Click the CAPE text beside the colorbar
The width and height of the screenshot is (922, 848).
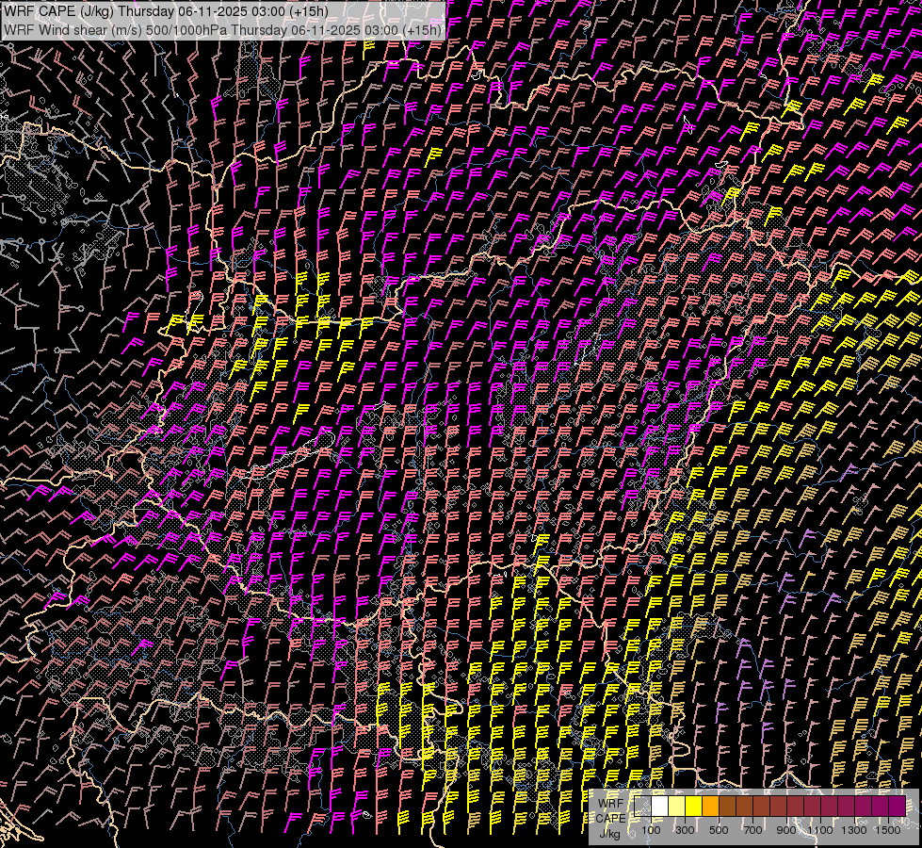[611, 818]
